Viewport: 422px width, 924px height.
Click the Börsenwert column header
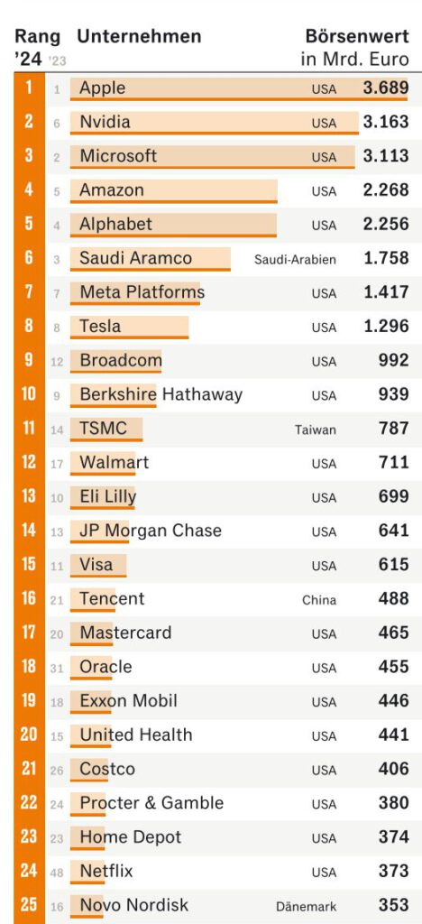pos(357,36)
